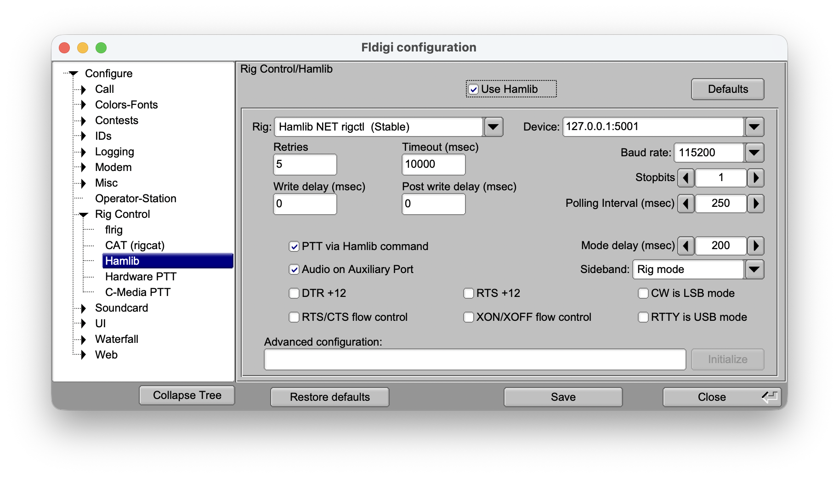This screenshot has height=478, width=839.
Task: Decrease Polling Interval with left arrow
Action: pos(686,204)
